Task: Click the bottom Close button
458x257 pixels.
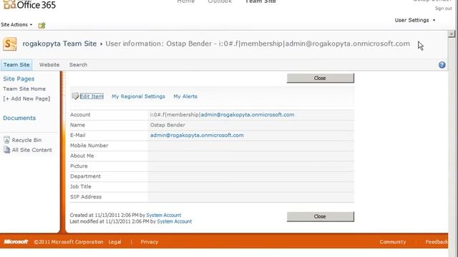Action: [320, 216]
